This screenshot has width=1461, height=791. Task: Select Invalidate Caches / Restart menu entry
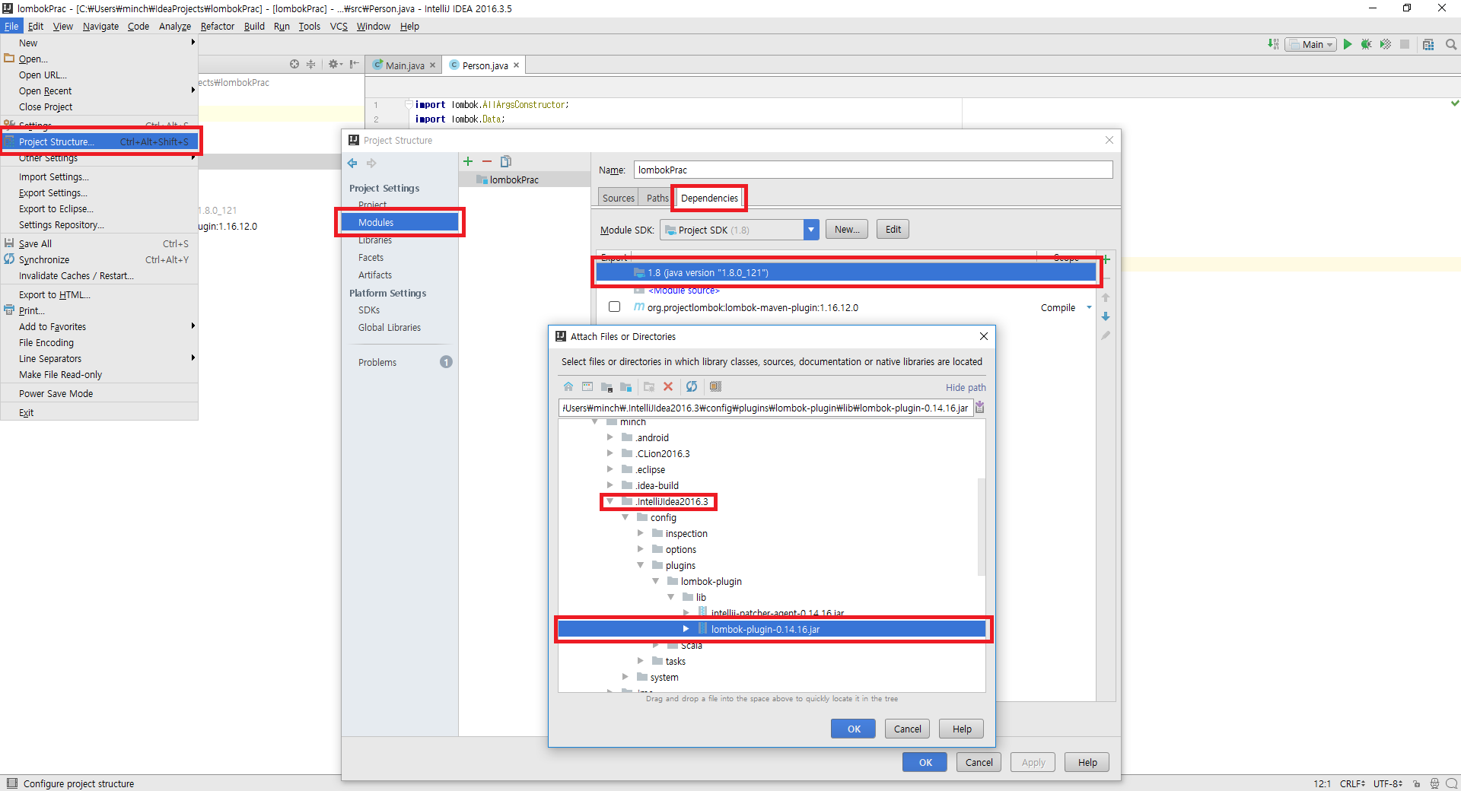click(x=76, y=275)
